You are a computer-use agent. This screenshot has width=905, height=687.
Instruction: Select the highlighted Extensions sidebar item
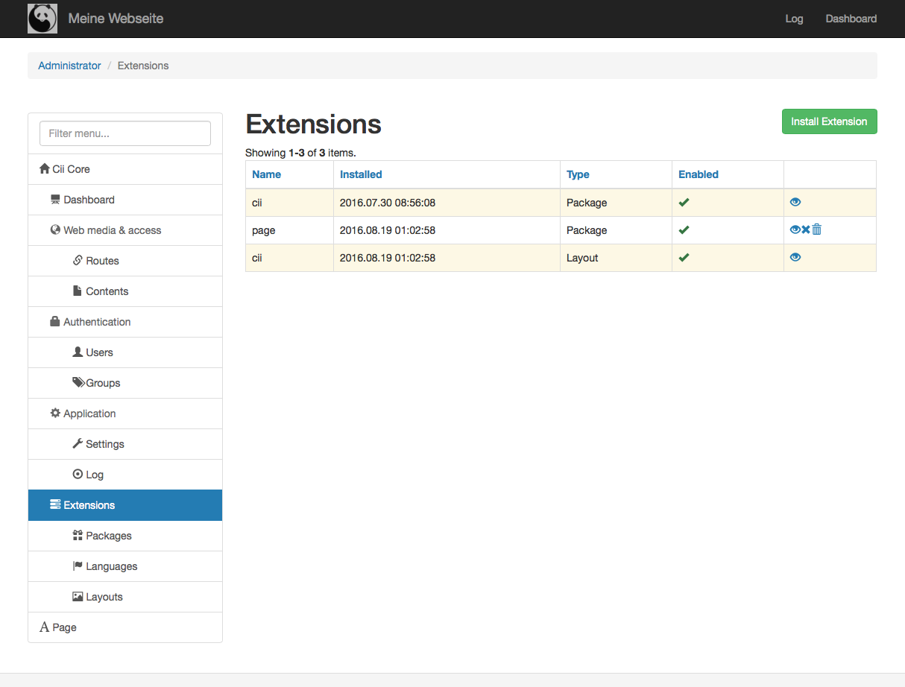(x=125, y=505)
